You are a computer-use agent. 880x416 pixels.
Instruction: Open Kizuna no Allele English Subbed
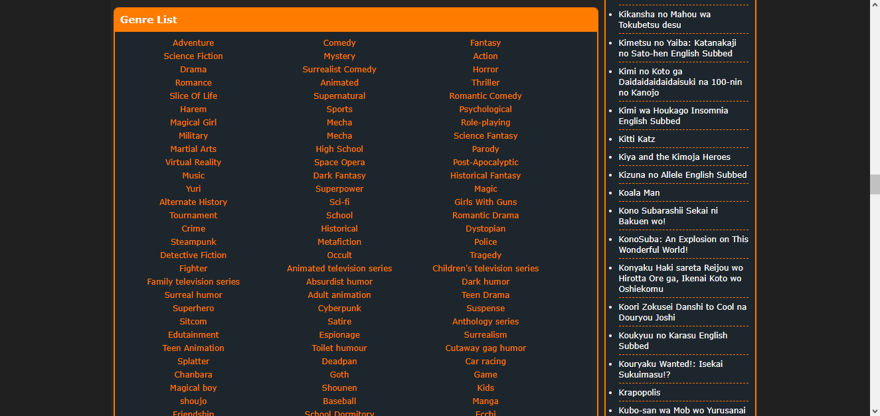pos(681,174)
